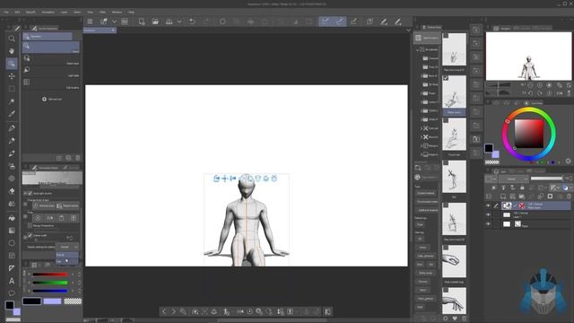The height and width of the screenshot is (323, 574).
Task: Open the Window menu
Action: pos(117,12)
